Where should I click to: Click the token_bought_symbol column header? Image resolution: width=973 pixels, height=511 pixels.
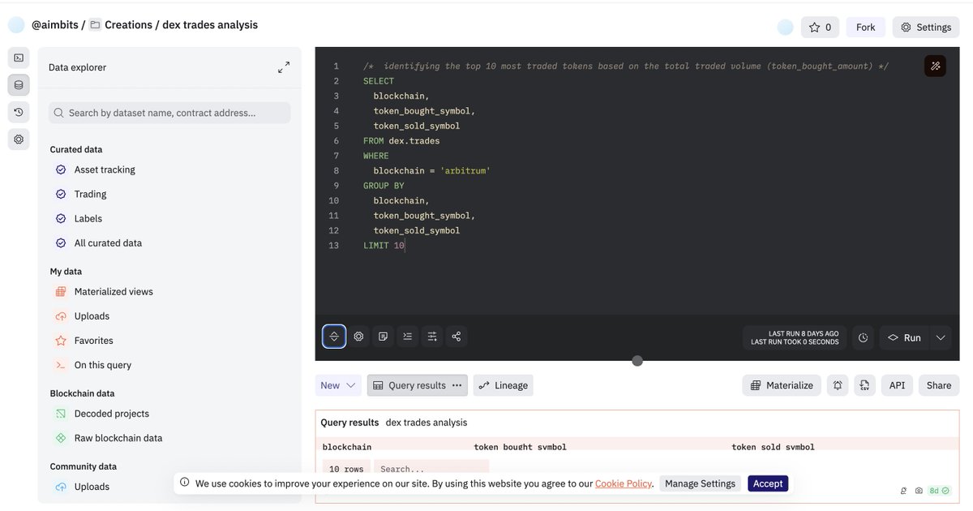tap(520, 447)
